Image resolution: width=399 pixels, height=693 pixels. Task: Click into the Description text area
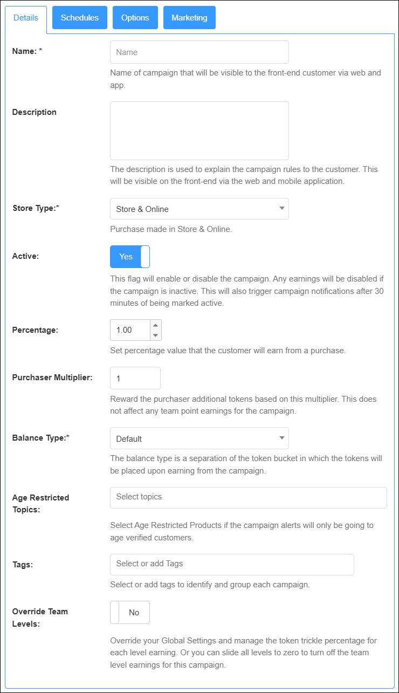pos(199,131)
